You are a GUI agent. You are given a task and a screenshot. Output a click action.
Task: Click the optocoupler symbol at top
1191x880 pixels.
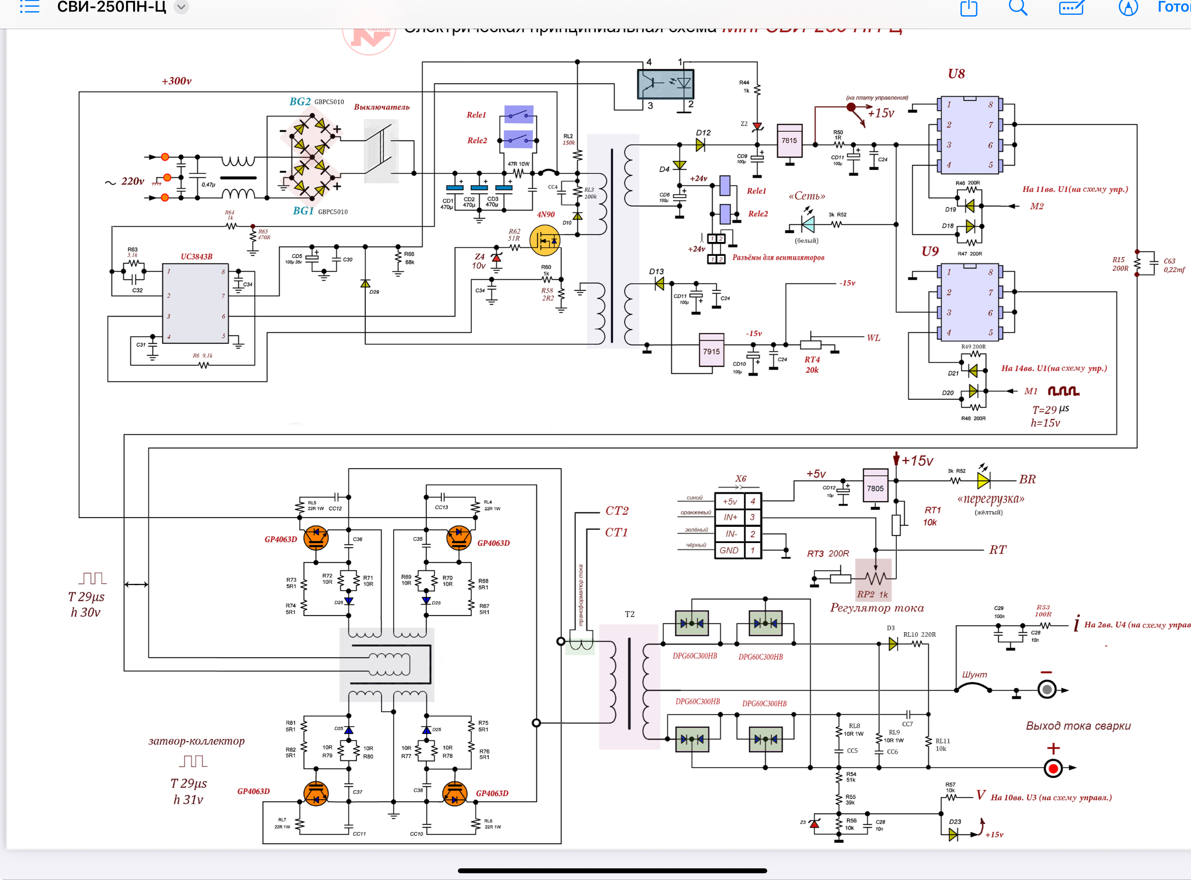(665, 84)
